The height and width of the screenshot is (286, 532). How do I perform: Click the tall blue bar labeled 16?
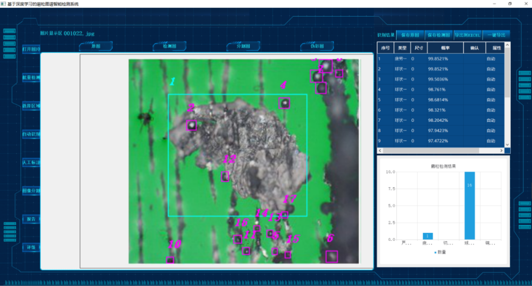click(469, 205)
